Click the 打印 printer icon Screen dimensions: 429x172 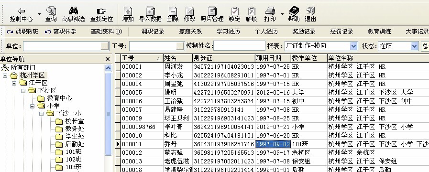(x=270, y=11)
